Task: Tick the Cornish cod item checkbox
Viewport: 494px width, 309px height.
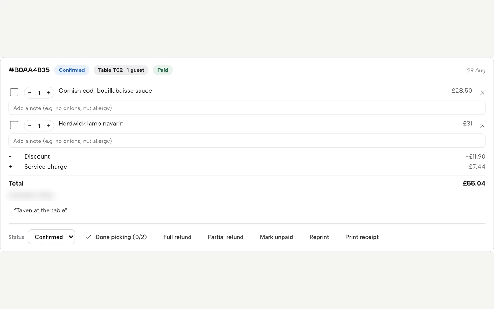Action: click(x=14, y=92)
